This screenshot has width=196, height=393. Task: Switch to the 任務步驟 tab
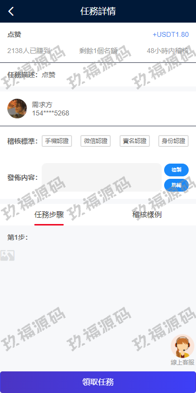click(49, 215)
